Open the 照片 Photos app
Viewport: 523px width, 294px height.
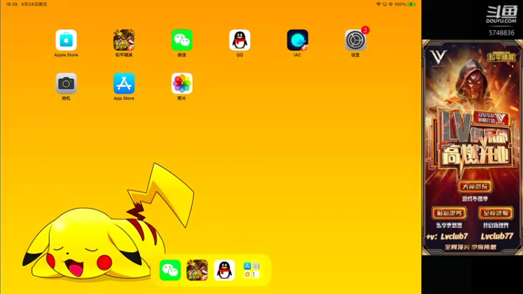point(182,84)
